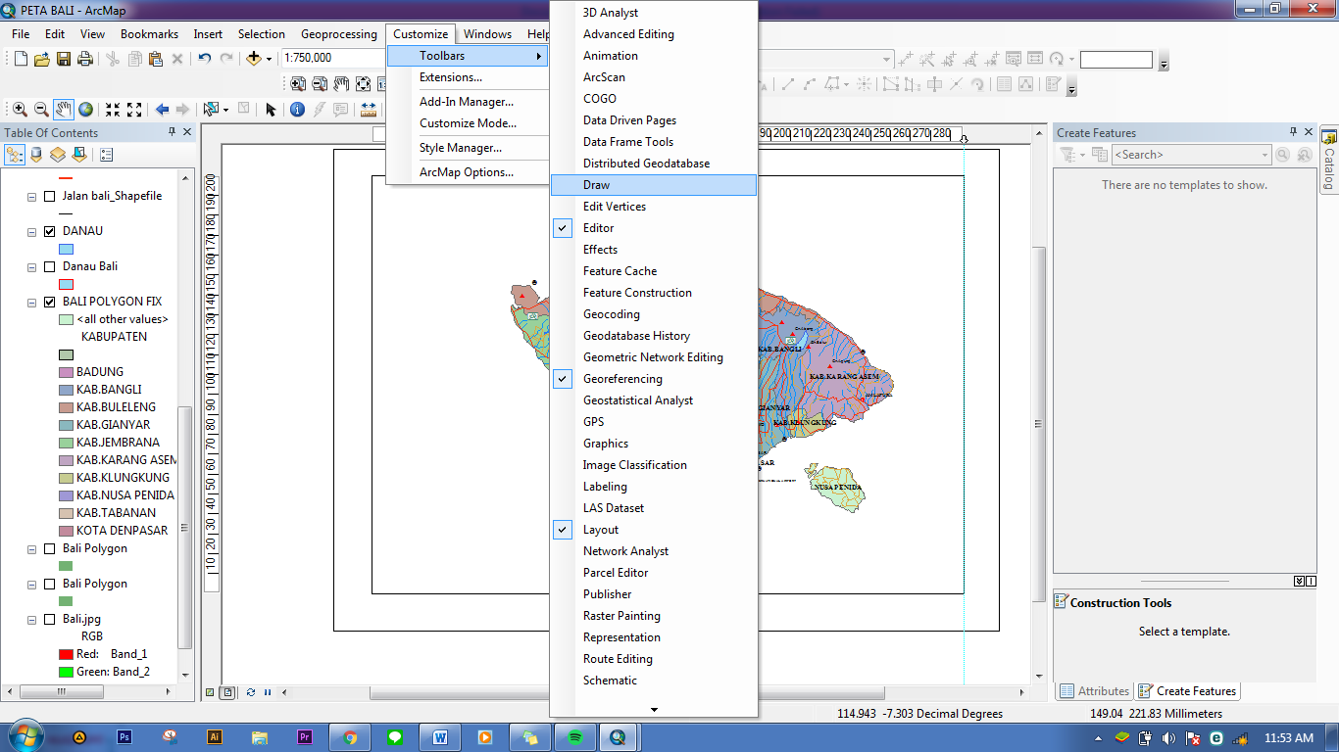
Task: Select the Fixed Zoom In toolbar icon
Action: click(113, 108)
